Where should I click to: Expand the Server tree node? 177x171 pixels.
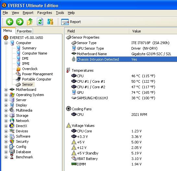point(6,100)
